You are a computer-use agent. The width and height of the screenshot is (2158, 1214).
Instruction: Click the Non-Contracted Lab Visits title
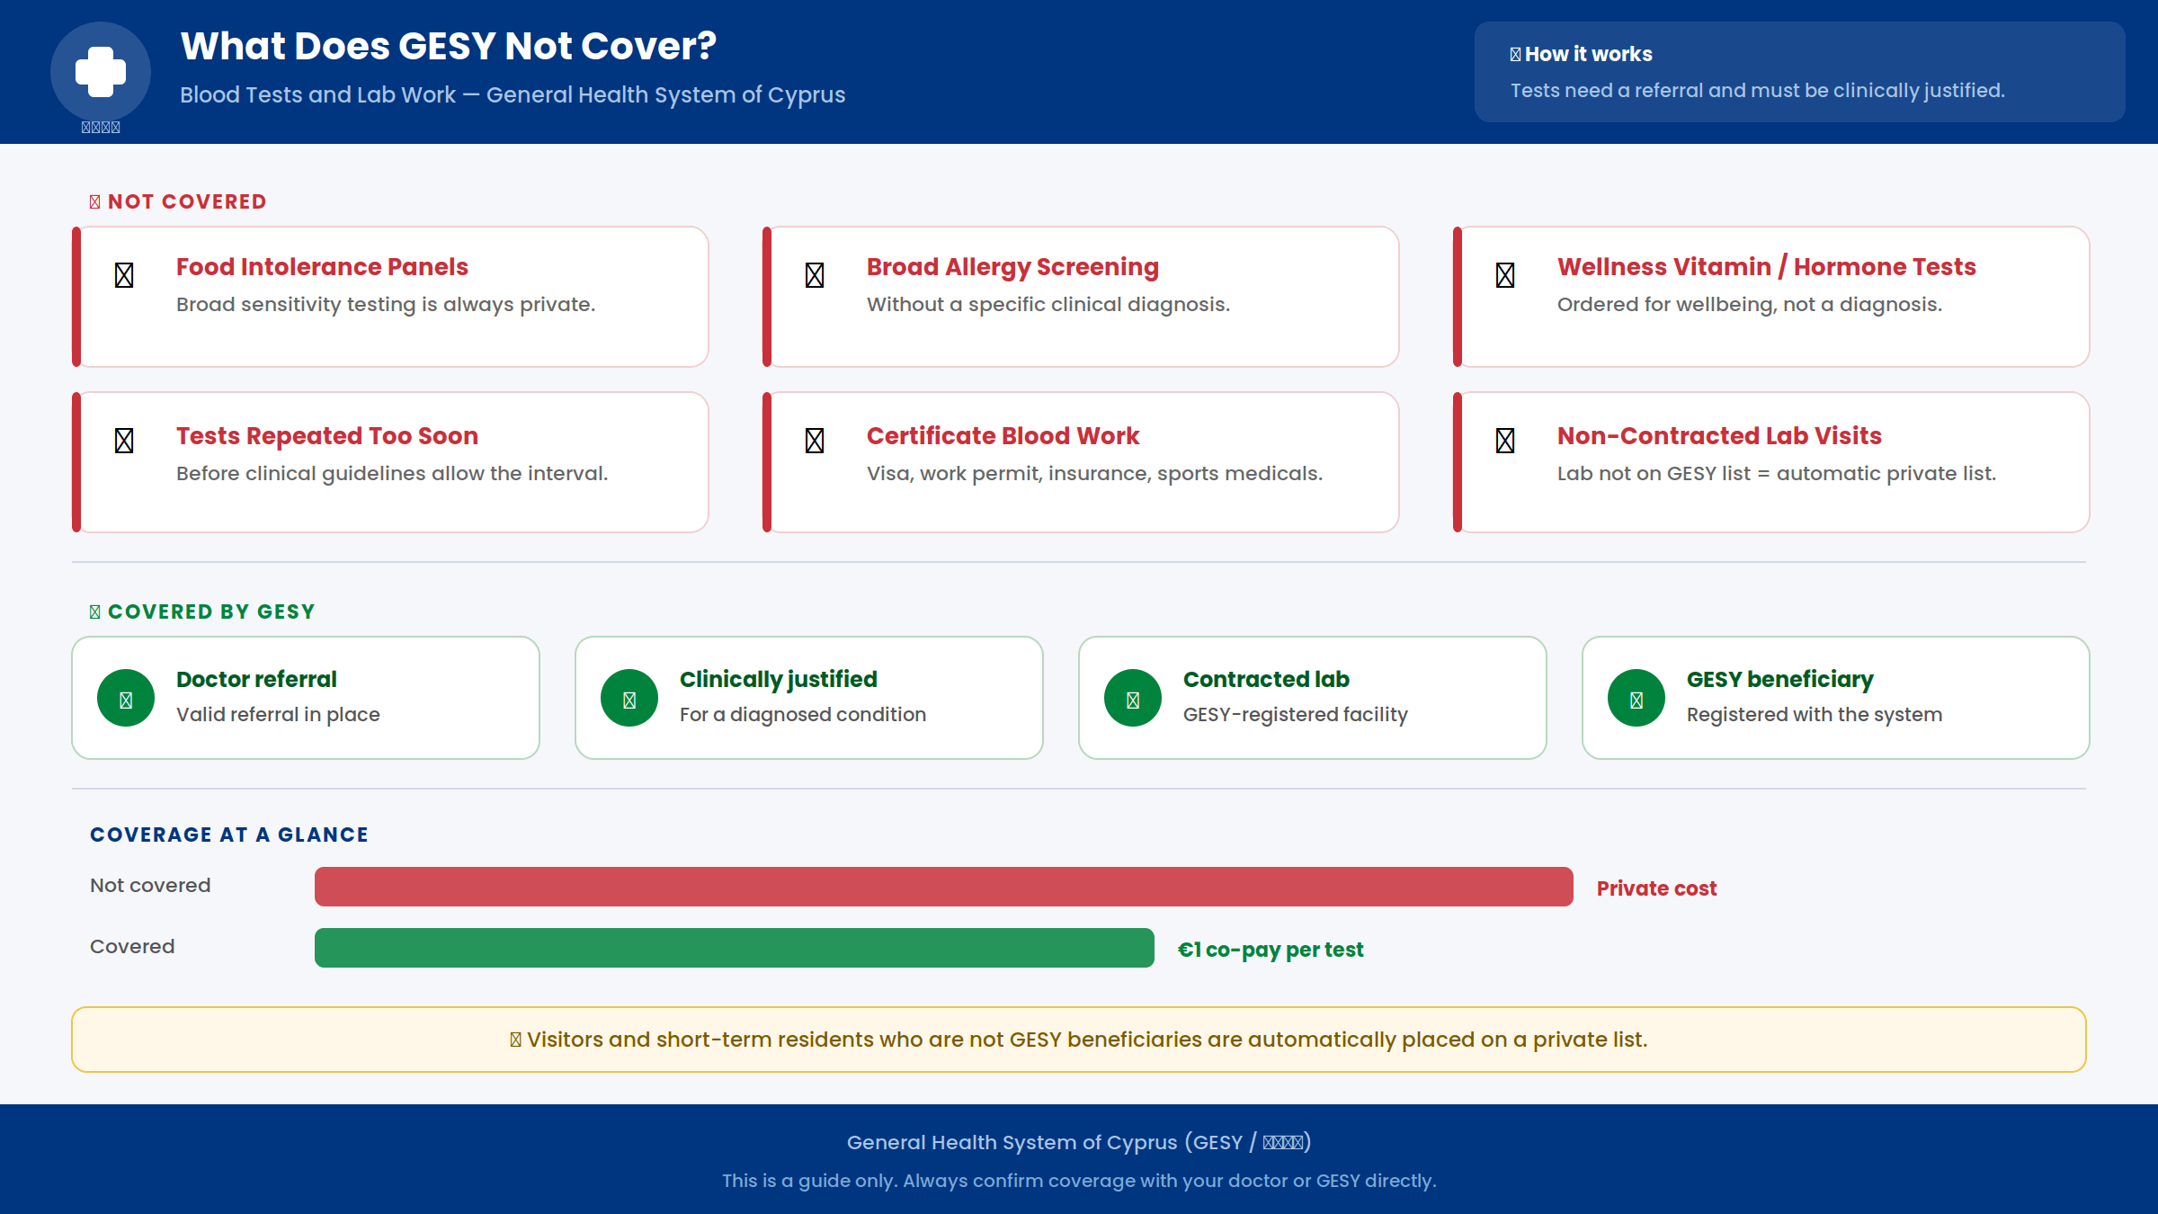coord(1719,436)
